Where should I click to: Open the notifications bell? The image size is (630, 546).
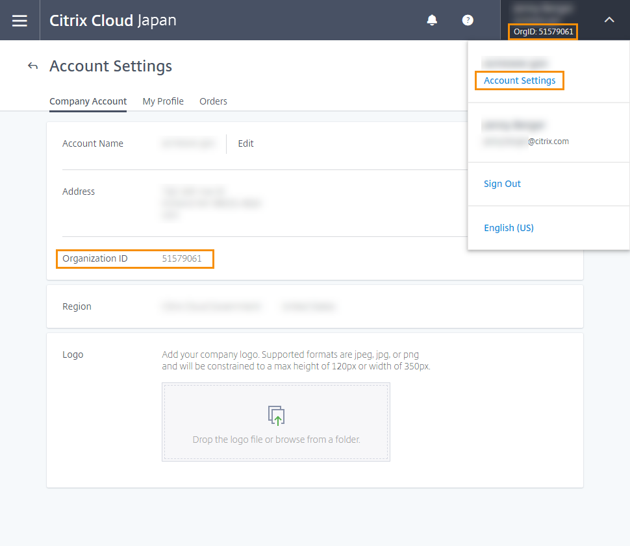coord(432,20)
